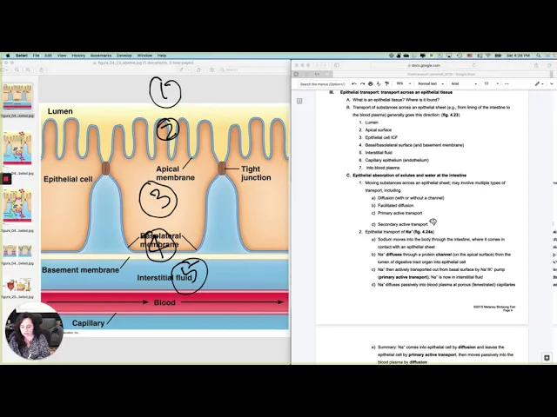Click the Search the menus box in Docs
The height and width of the screenshot is (417, 557).
322,84
